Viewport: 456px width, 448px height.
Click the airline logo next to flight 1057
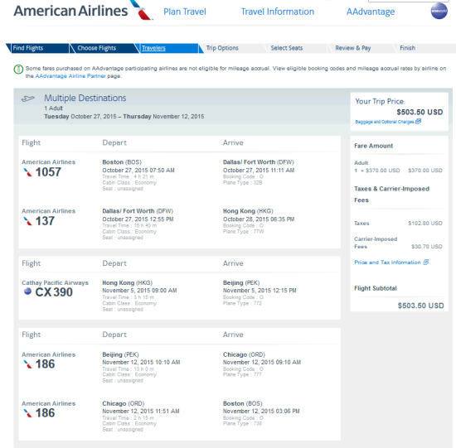tap(27, 172)
